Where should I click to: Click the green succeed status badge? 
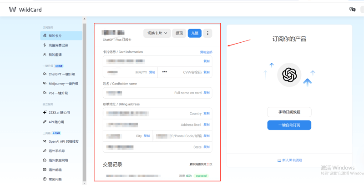201,176
